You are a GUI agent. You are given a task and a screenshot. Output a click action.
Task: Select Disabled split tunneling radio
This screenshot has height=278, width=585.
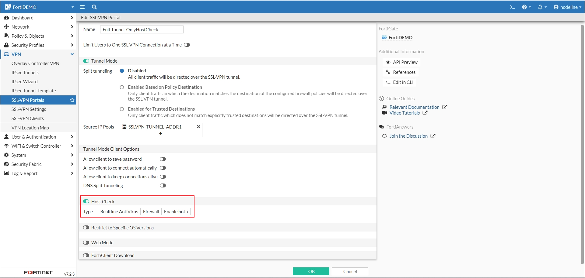pyautogui.click(x=122, y=71)
